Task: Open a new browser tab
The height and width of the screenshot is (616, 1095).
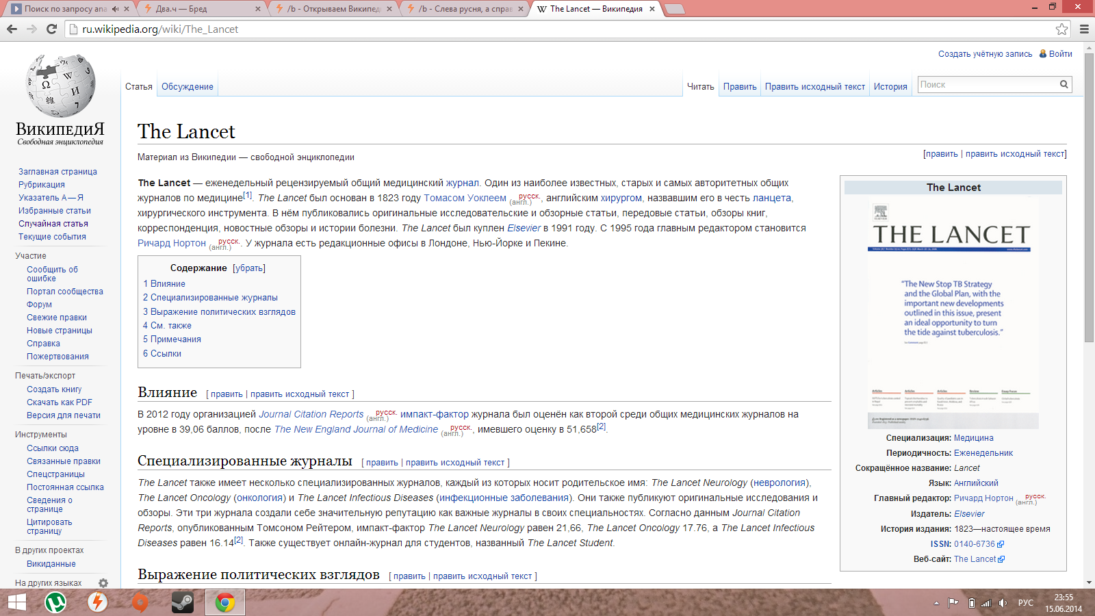Action: (675, 9)
